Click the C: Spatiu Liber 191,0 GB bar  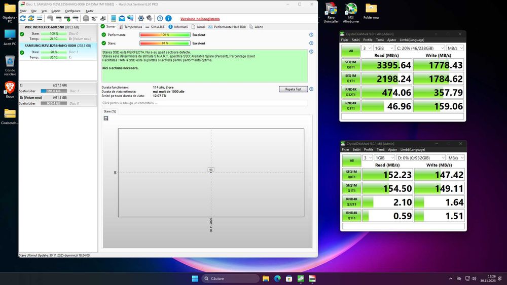click(54, 91)
